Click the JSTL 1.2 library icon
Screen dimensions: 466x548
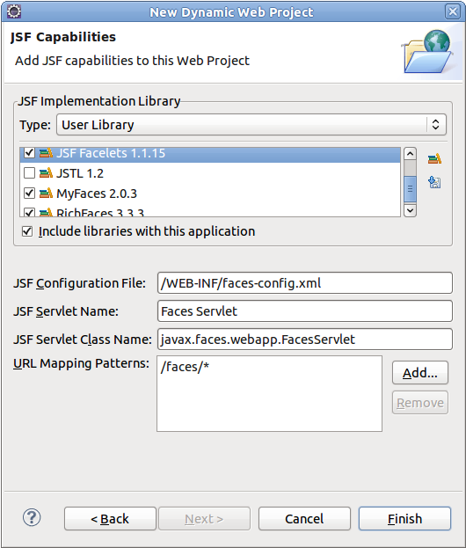(46, 173)
